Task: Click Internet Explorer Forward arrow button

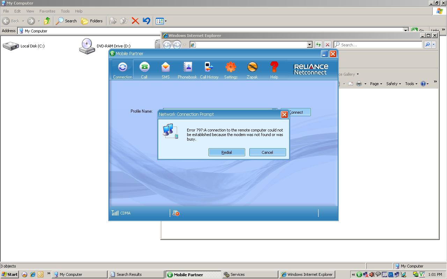Action: coord(177,45)
